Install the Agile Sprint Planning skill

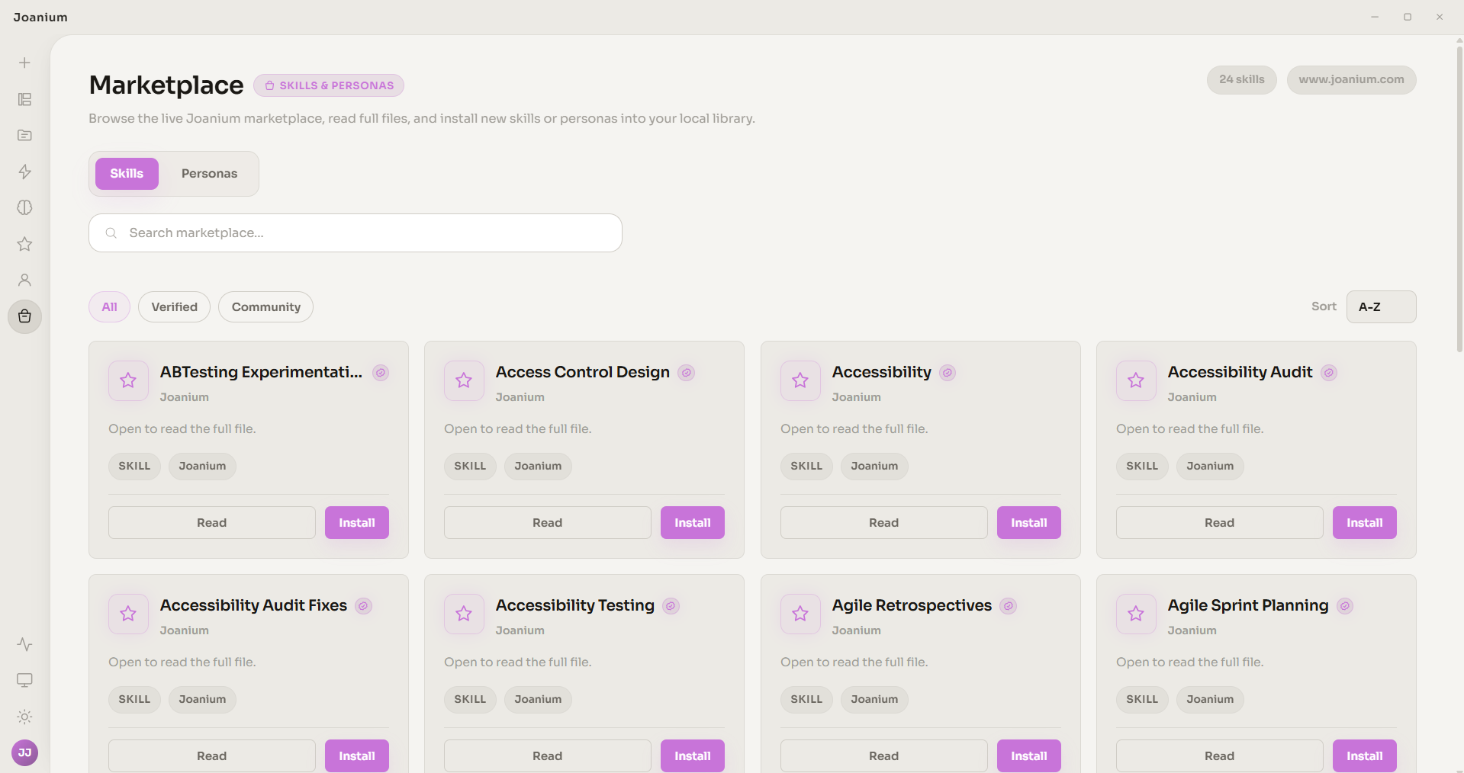(1364, 756)
